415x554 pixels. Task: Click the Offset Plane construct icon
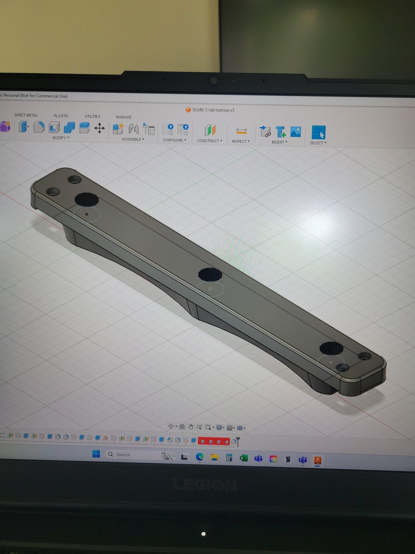[x=210, y=130]
